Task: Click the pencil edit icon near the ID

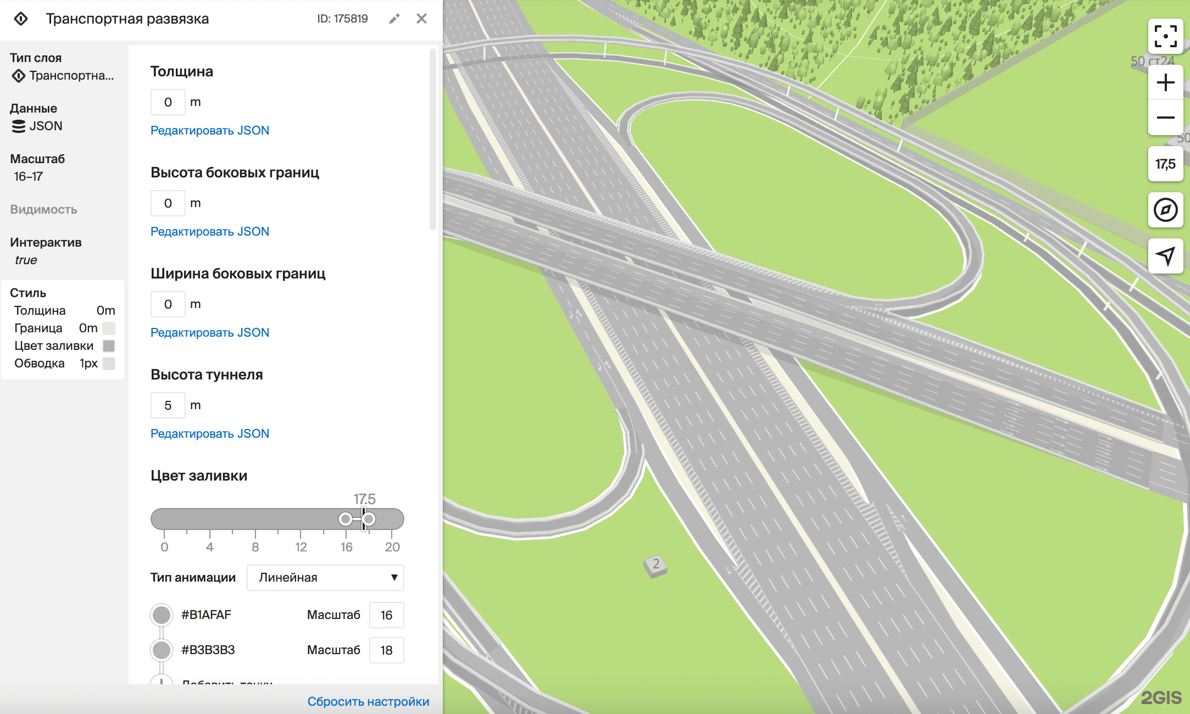Action: point(394,19)
